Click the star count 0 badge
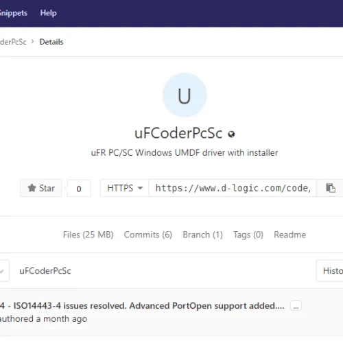The width and height of the screenshot is (343, 343). [79, 189]
